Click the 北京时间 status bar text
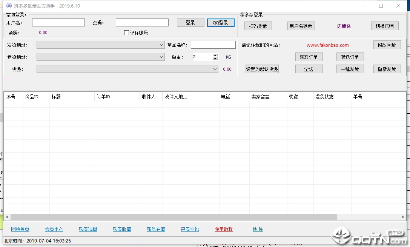This screenshot has width=410, height=247. pos(37,241)
